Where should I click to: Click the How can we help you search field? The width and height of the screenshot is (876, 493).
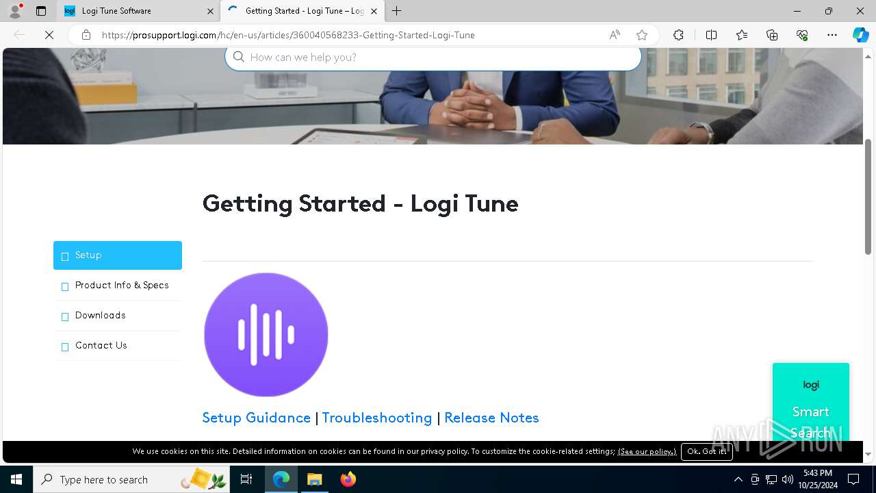tap(433, 58)
